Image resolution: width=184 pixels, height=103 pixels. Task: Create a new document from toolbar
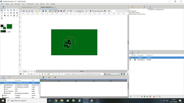click(x=21, y=11)
